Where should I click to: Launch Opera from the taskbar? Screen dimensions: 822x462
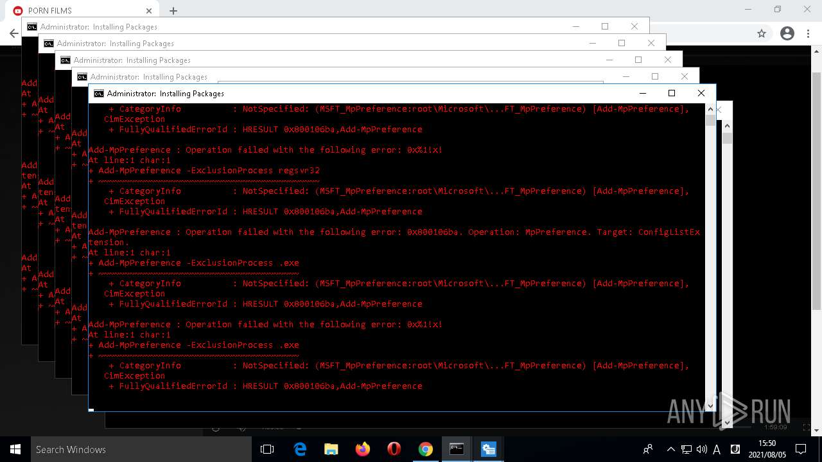pos(394,449)
